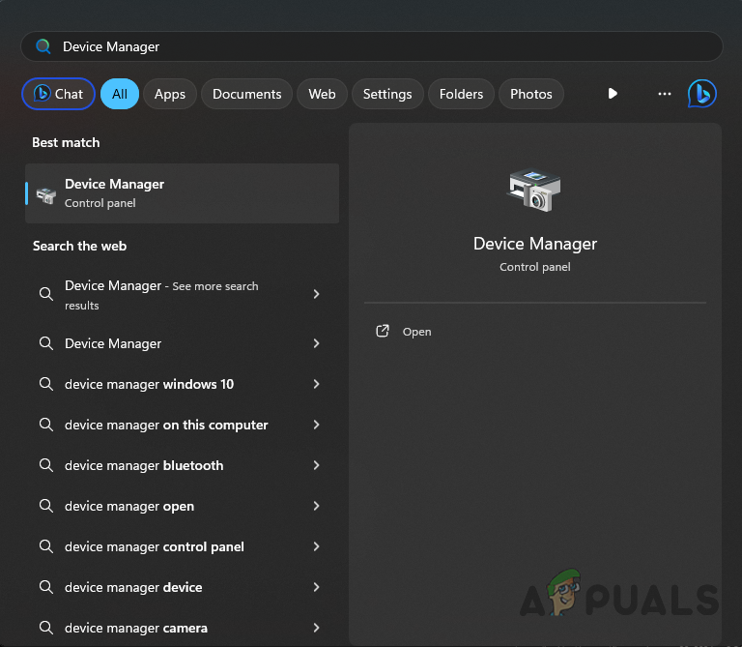This screenshot has width=742, height=647.
Task: Click search icon beside 'device manager bluetooth'
Action: (46, 465)
